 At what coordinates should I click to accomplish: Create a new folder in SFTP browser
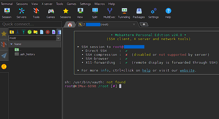coord(35,32)
